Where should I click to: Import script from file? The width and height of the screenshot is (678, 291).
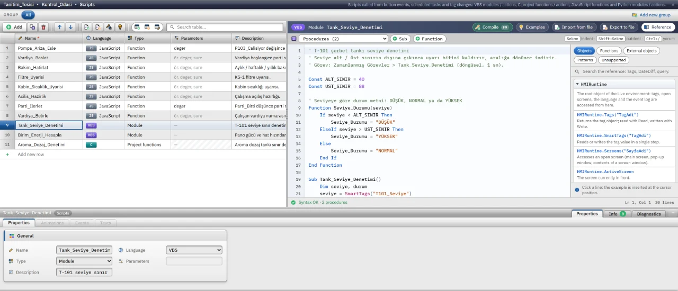coord(574,27)
